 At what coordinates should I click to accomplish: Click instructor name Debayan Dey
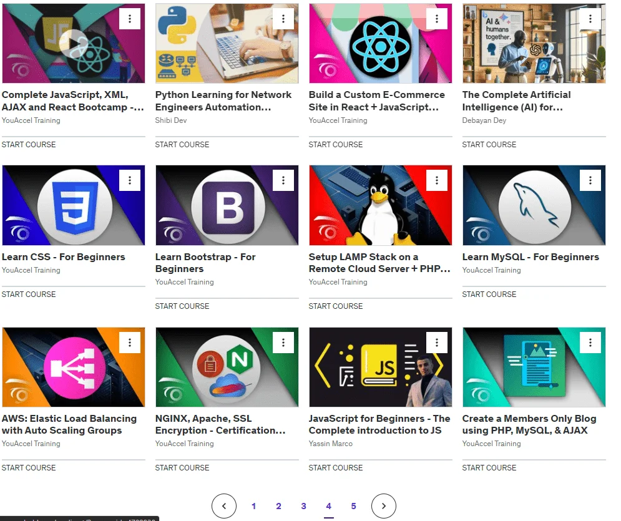[x=484, y=120]
